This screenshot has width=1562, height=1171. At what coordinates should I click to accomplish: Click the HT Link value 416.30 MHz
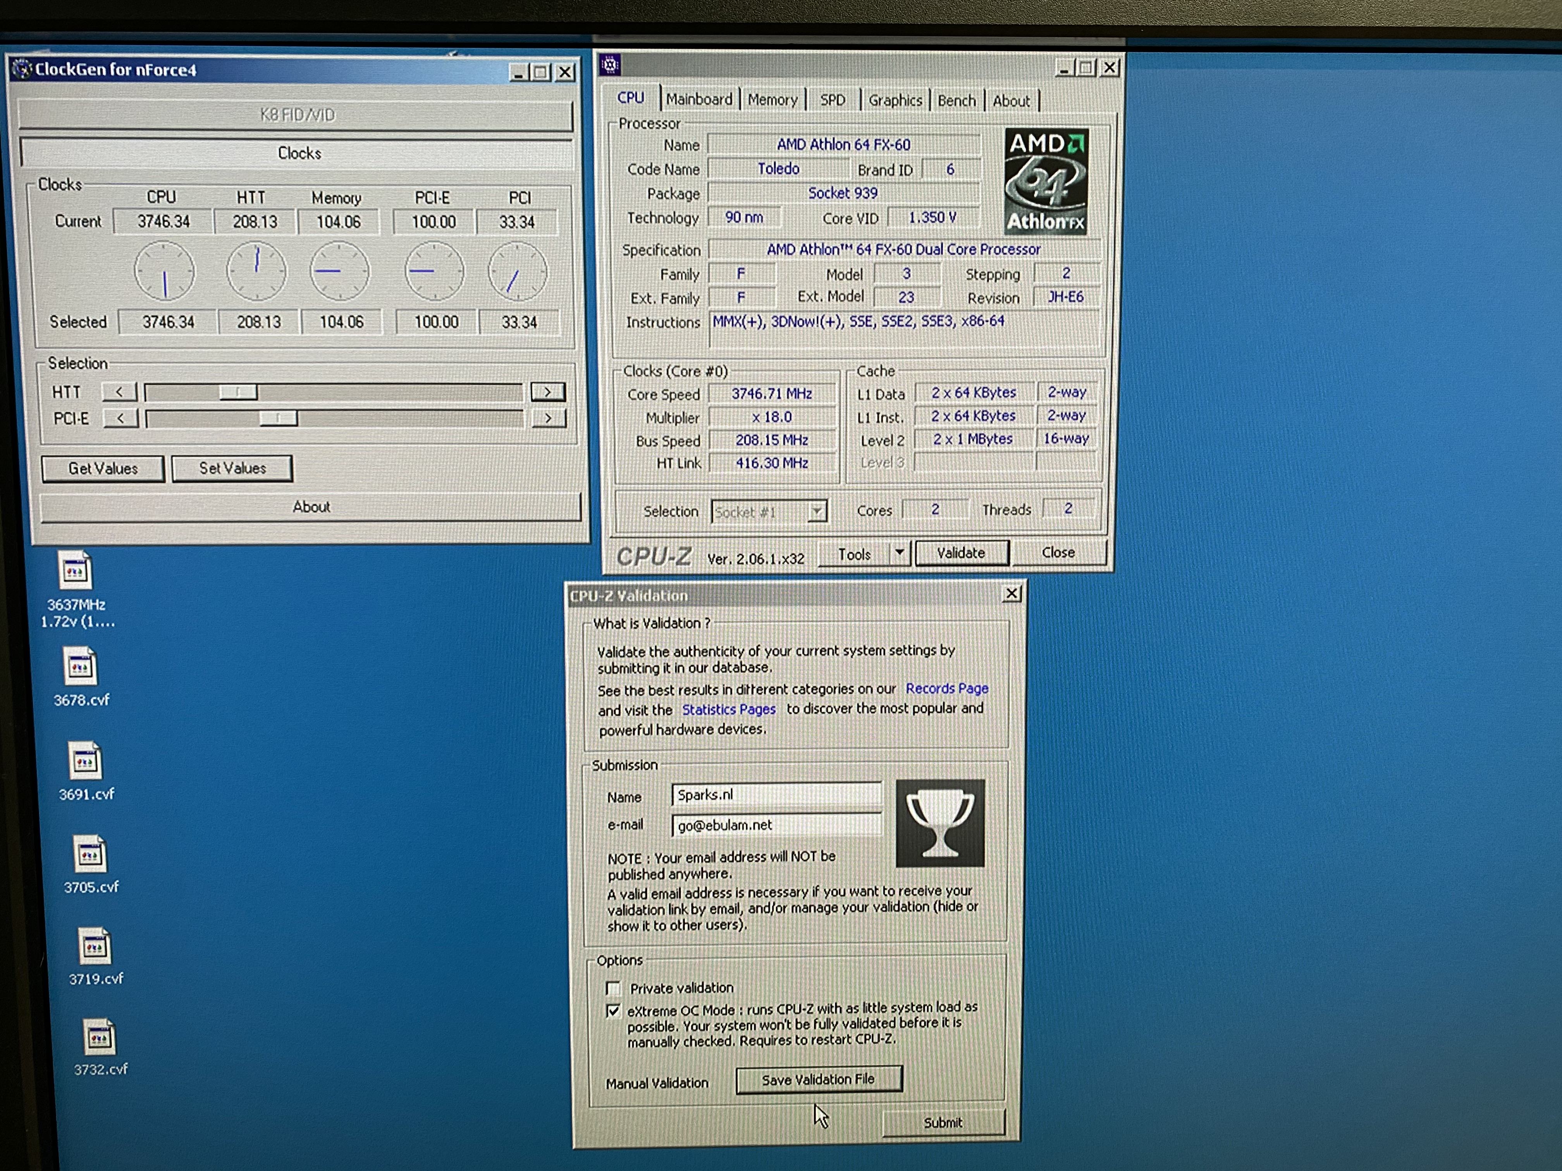772,463
